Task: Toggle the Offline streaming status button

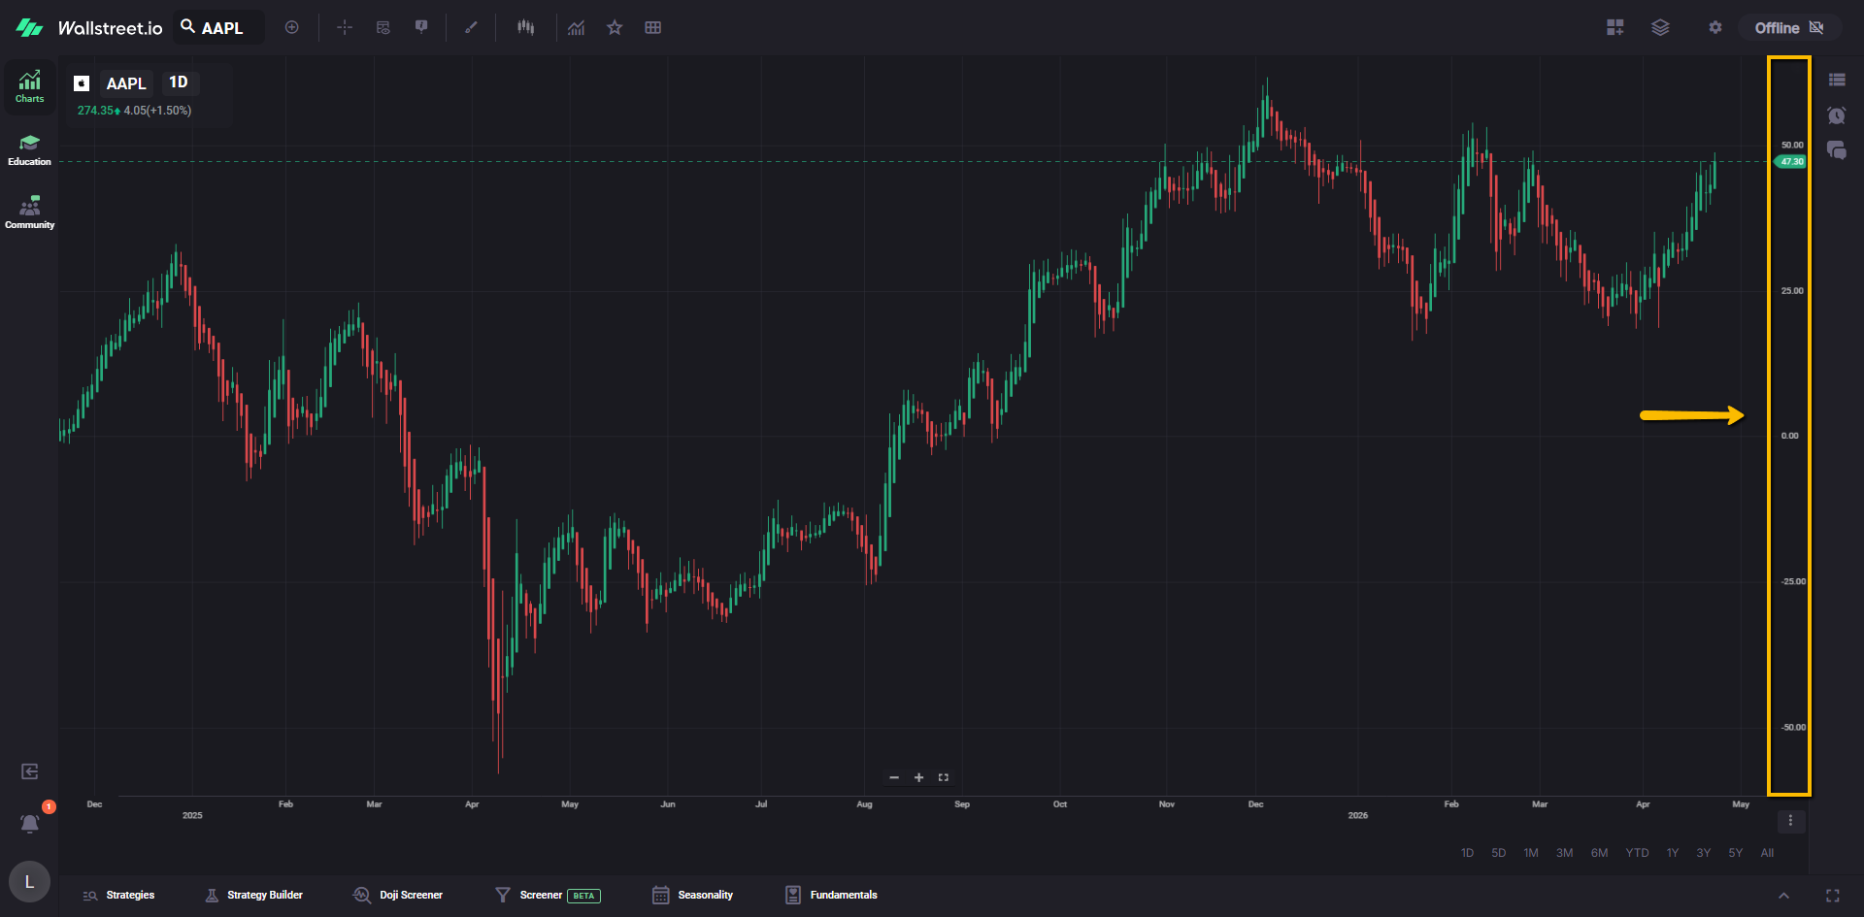Action: tap(1788, 28)
